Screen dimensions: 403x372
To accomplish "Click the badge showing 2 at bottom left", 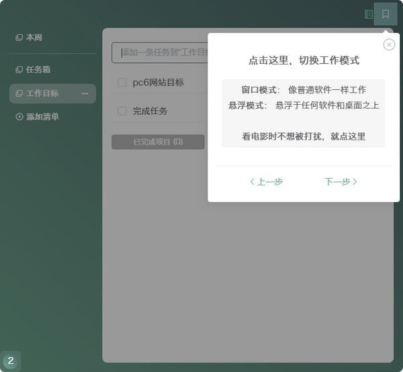I will [x=11, y=361].
